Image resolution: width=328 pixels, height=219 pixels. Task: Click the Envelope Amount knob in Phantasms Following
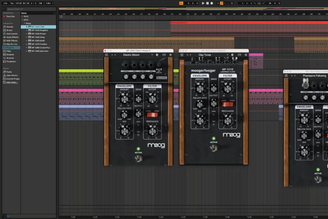pyautogui.click(x=304, y=120)
